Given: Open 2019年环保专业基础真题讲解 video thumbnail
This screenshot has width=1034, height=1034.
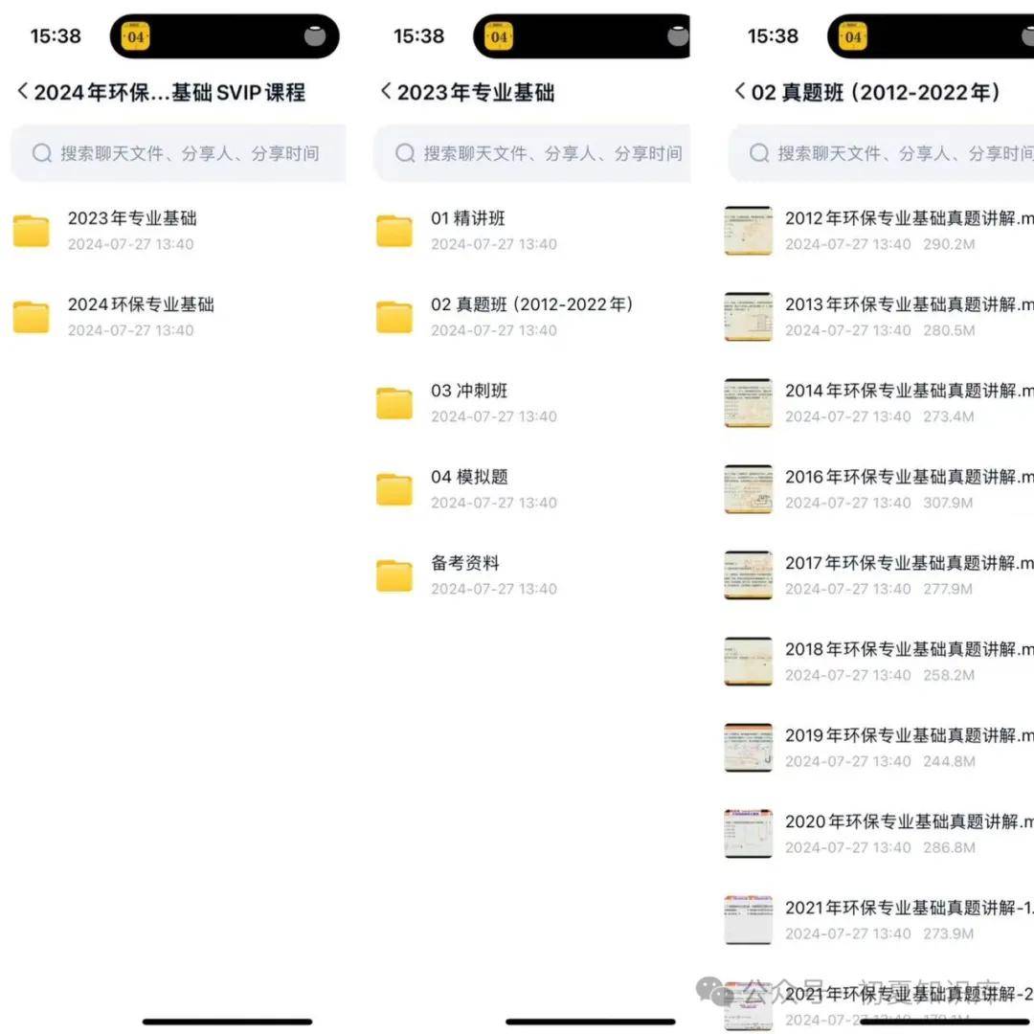Looking at the screenshot, I should [x=749, y=748].
